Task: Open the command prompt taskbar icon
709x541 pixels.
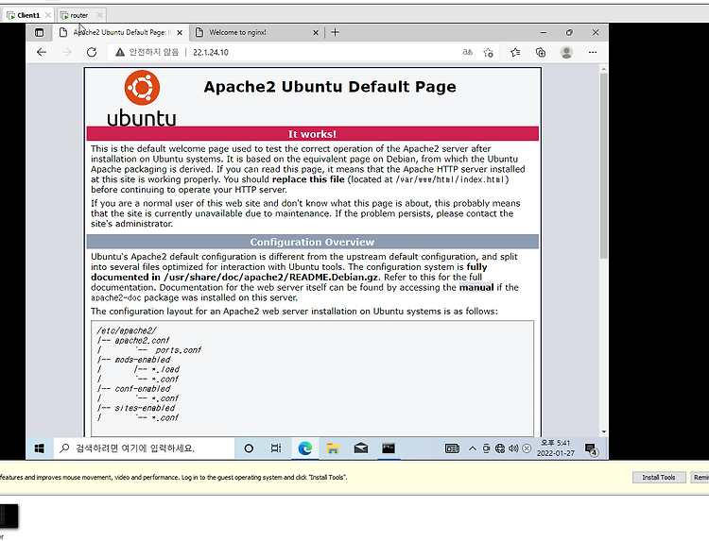Action: (x=389, y=448)
